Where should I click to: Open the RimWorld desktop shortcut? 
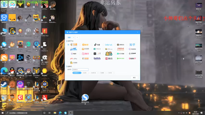pos(28,32)
